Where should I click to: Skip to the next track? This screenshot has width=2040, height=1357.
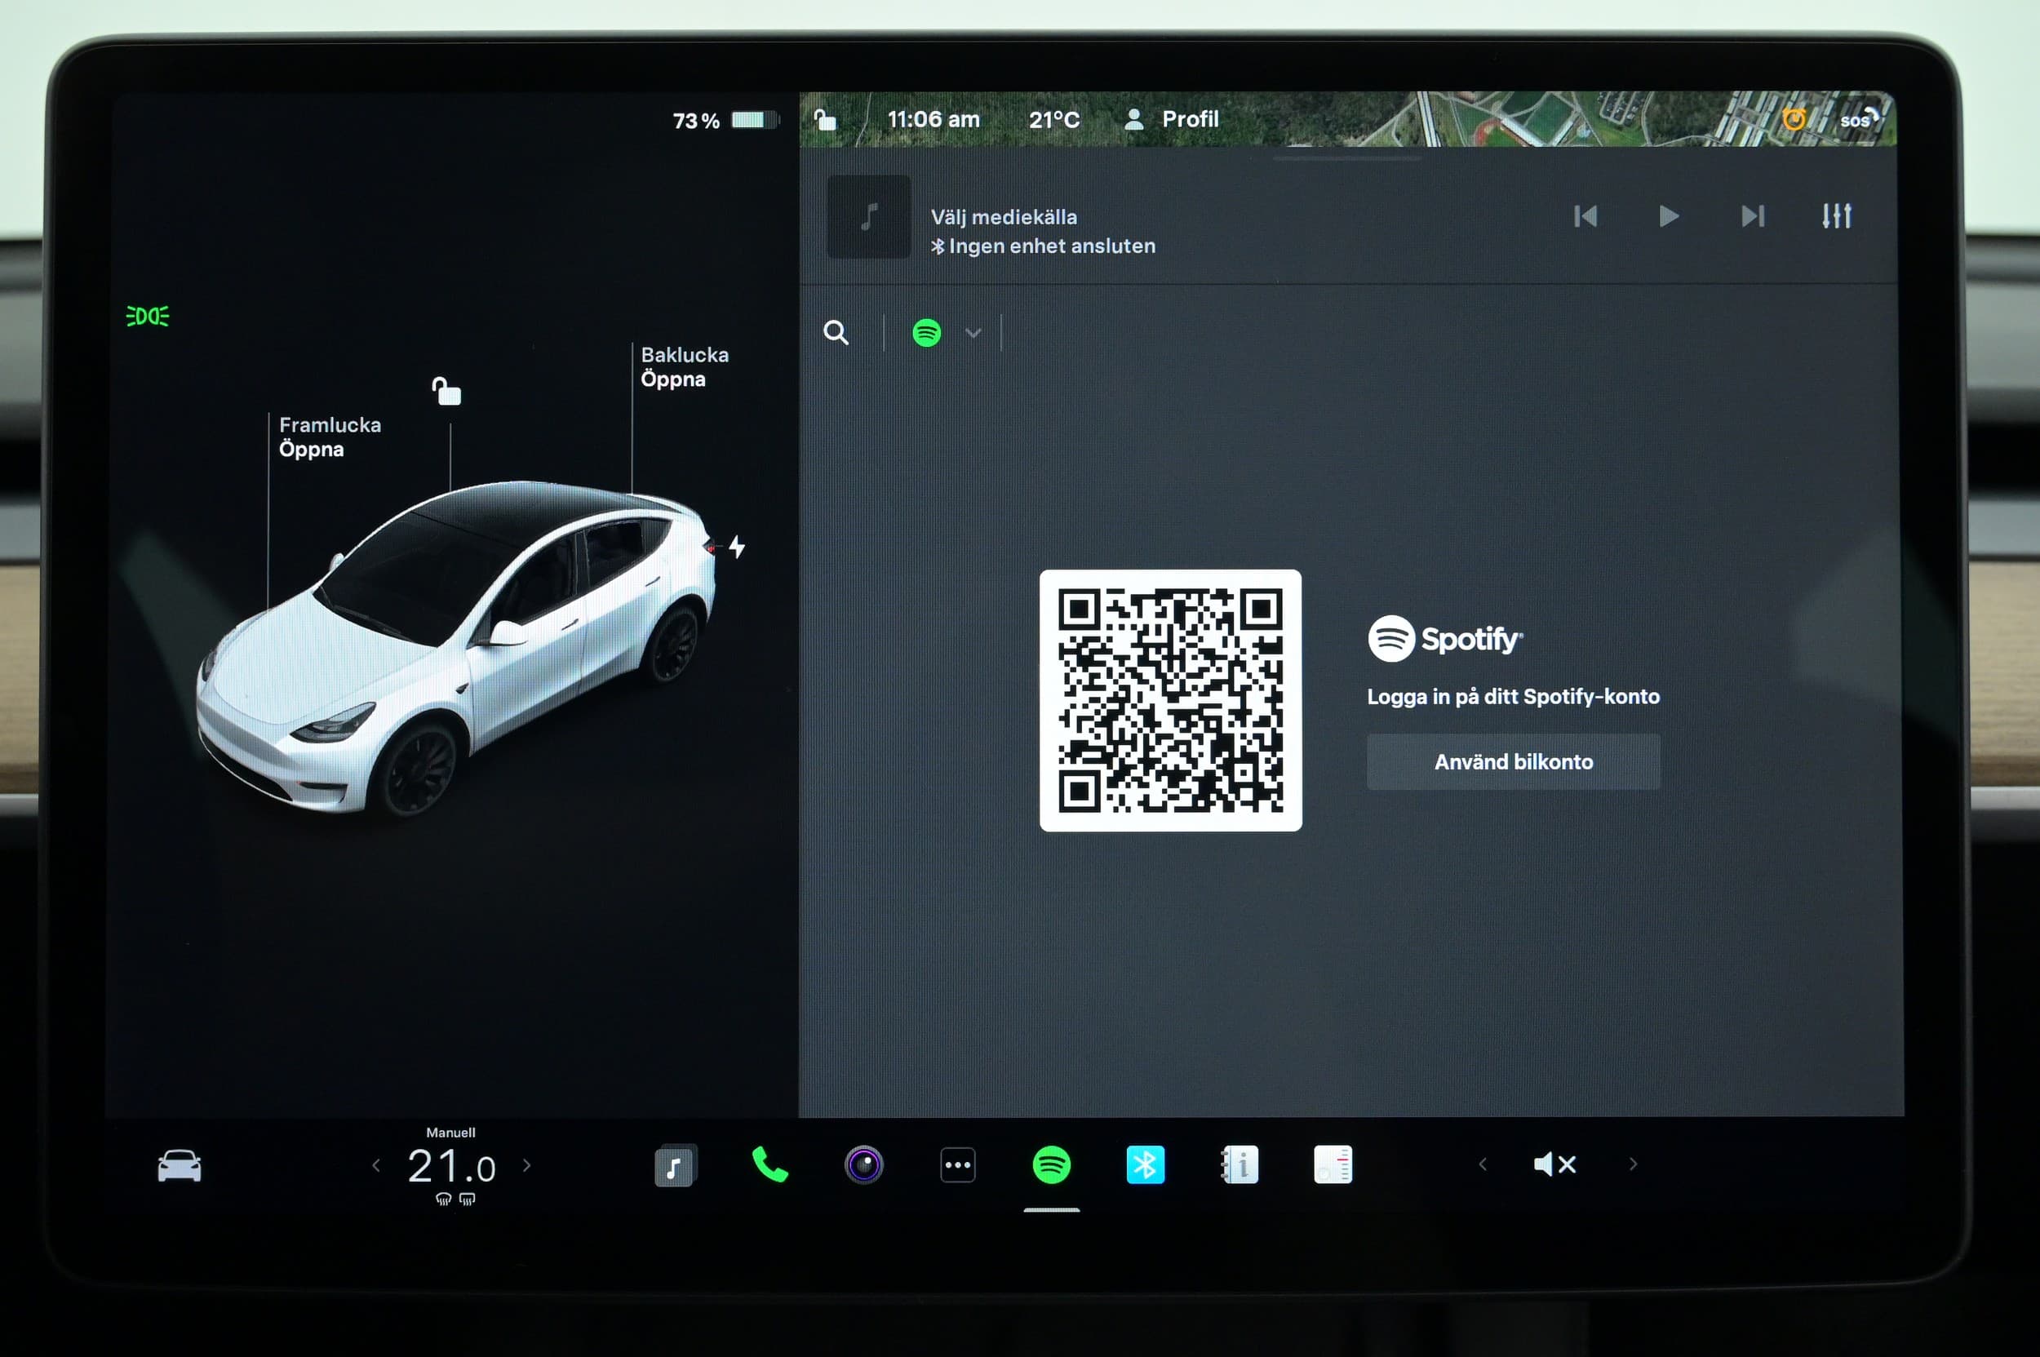click(1753, 216)
